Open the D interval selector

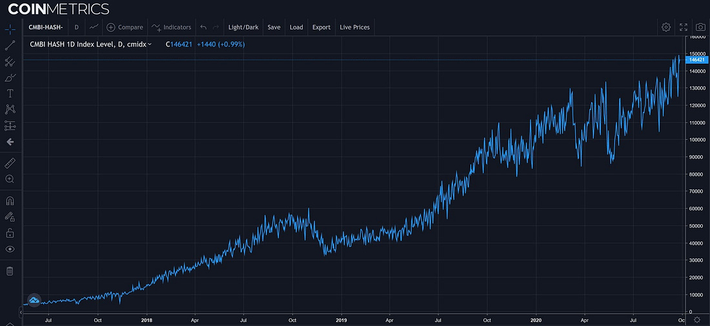[x=76, y=27]
